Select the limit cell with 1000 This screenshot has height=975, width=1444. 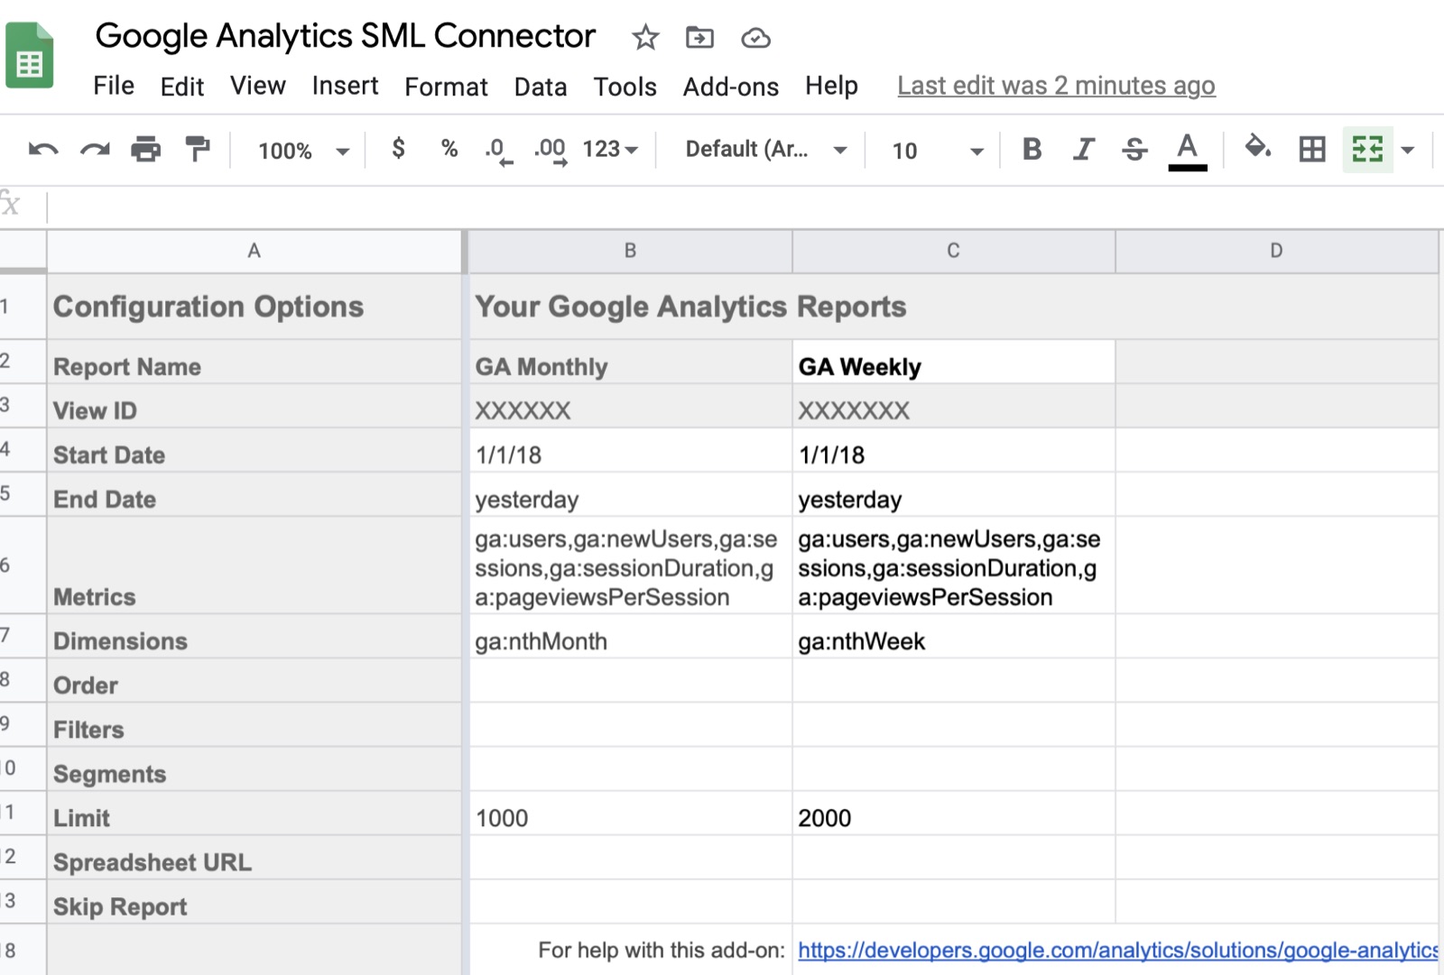(x=630, y=814)
